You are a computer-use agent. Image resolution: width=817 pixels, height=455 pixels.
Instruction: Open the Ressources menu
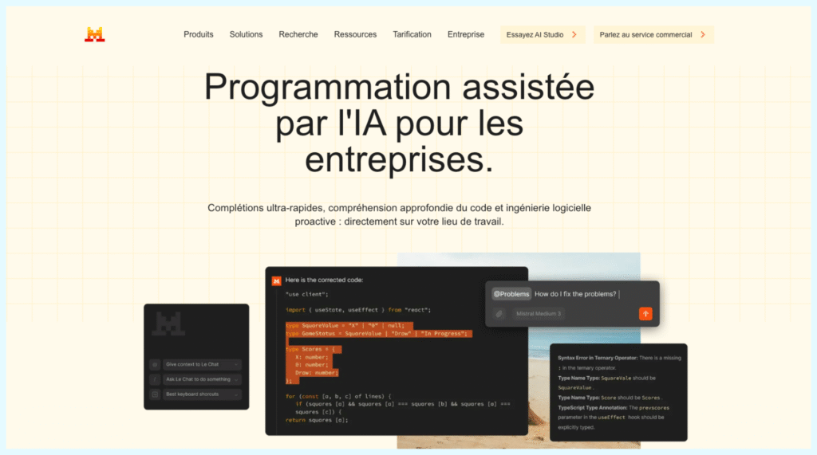tap(355, 34)
